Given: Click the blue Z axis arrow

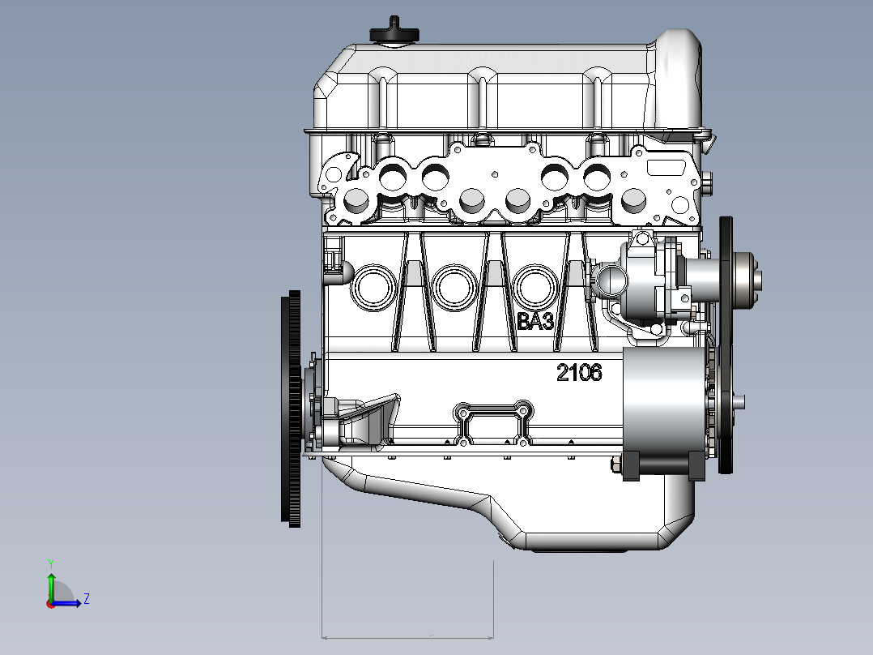Looking at the screenshot, I should 66,602.
